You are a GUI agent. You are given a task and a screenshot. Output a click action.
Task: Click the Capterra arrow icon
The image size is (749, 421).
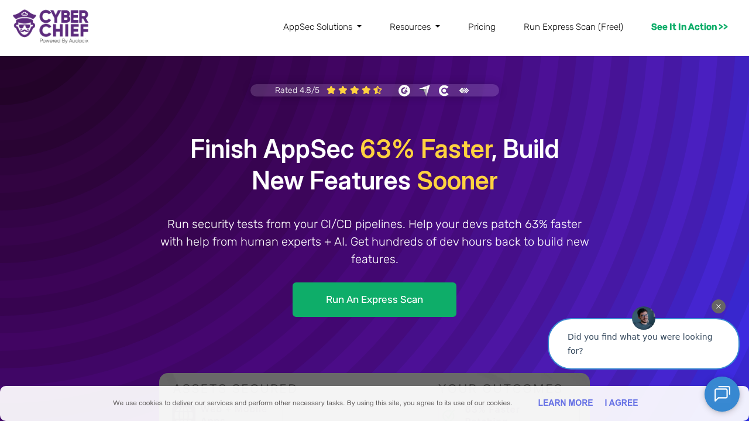[425, 91]
